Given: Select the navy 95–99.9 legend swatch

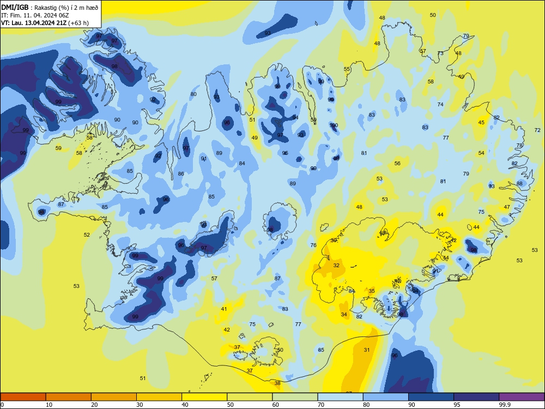Looking at the screenshot, I should [476, 397].
